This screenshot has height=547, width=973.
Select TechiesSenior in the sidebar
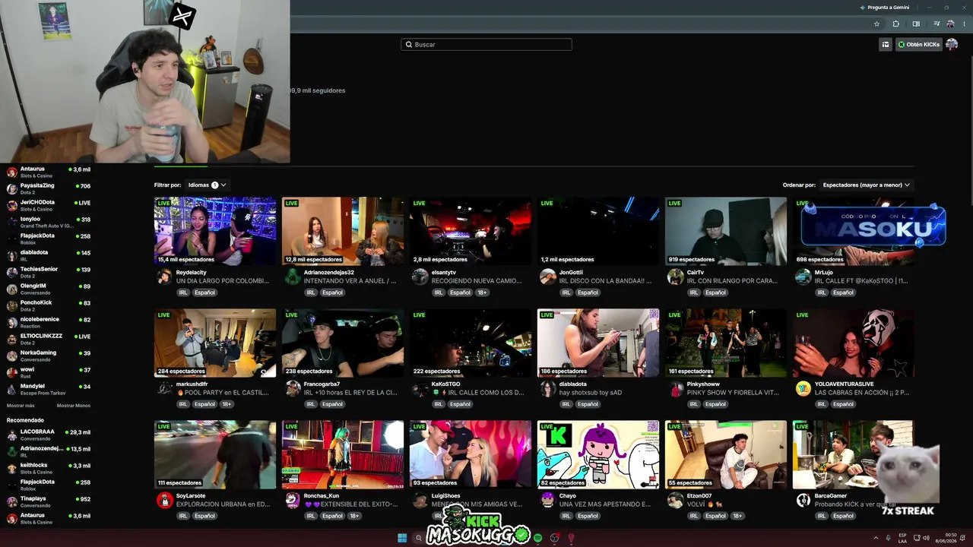point(49,272)
